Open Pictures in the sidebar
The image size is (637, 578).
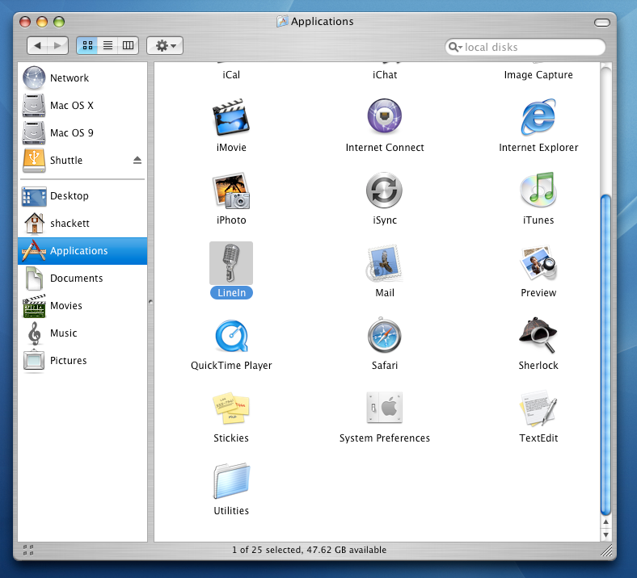click(82, 361)
